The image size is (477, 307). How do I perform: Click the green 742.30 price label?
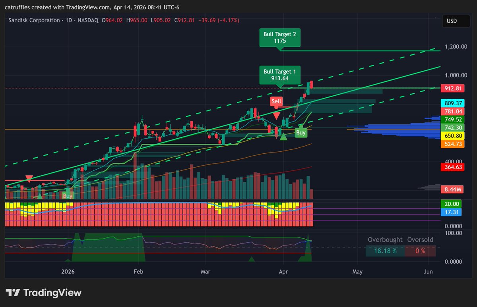click(453, 127)
